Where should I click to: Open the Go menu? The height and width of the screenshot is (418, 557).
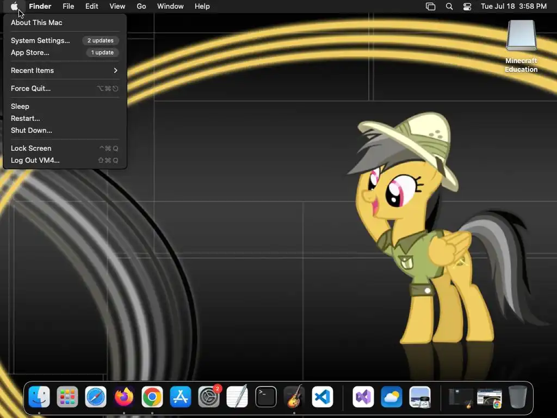coord(141,7)
